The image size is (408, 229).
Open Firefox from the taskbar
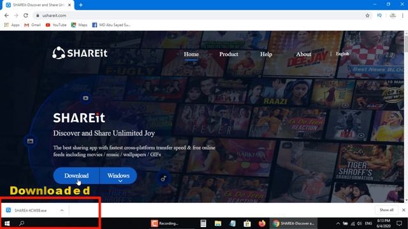click(x=262, y=223)
